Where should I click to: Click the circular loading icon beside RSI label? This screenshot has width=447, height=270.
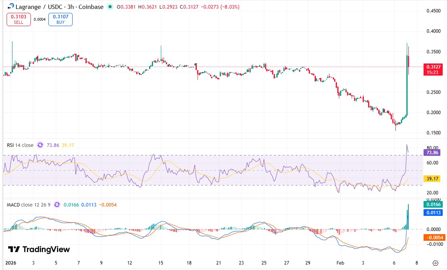[x=40, y=145]
